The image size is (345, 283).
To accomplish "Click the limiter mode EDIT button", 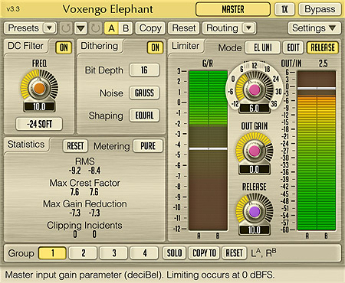I will 293,47.
